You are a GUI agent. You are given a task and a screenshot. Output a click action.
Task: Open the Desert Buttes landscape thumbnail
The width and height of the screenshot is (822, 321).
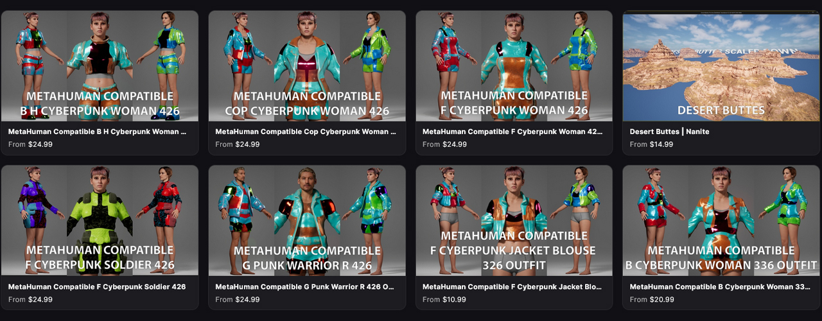[721, 66]
